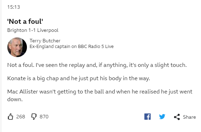Click the Ex-England captain caption text
Image resolution: width=201 pixels, height=132 pixels.
[x=50, y=47]
